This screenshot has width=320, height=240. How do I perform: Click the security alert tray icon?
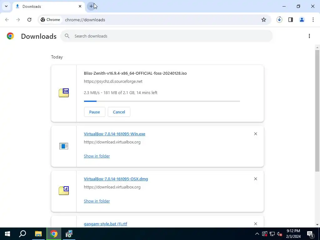tap(265, 234)
